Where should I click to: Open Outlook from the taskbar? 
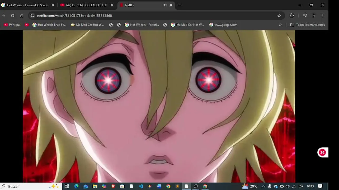tap(86, 186)
